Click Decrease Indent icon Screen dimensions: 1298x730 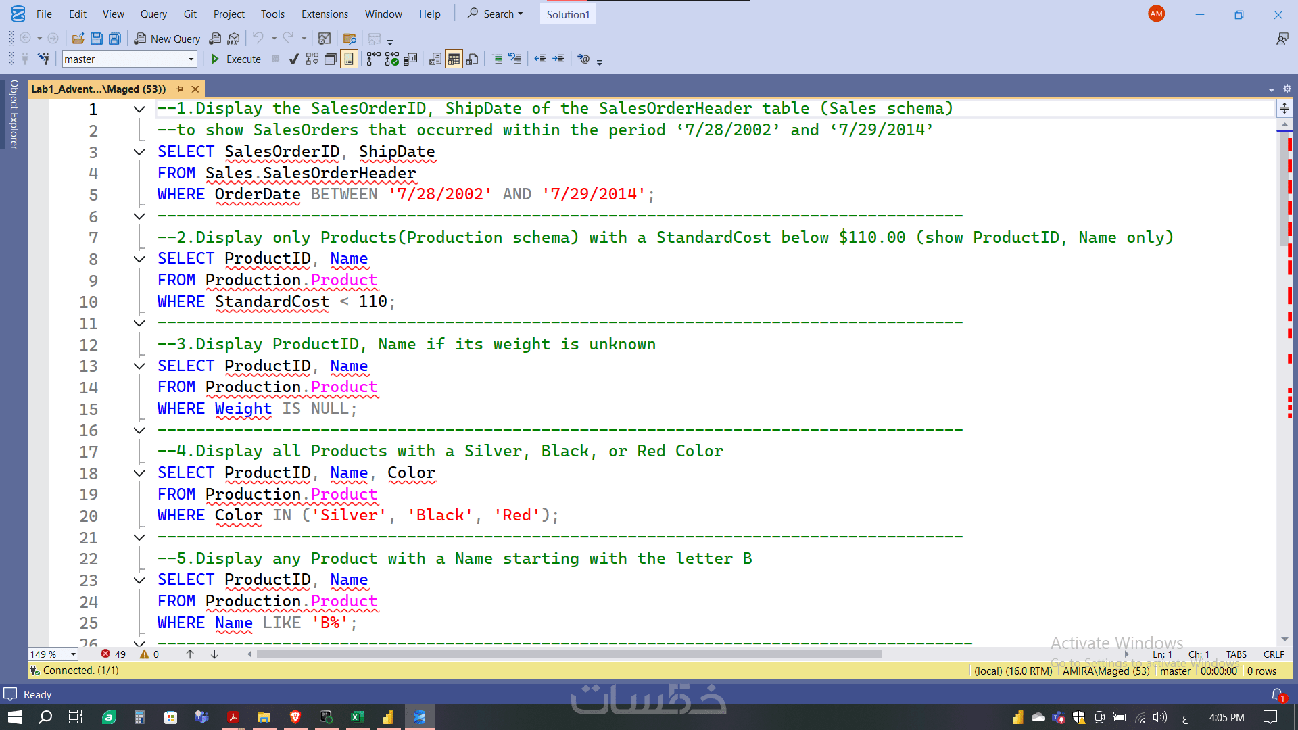(540, 59)
